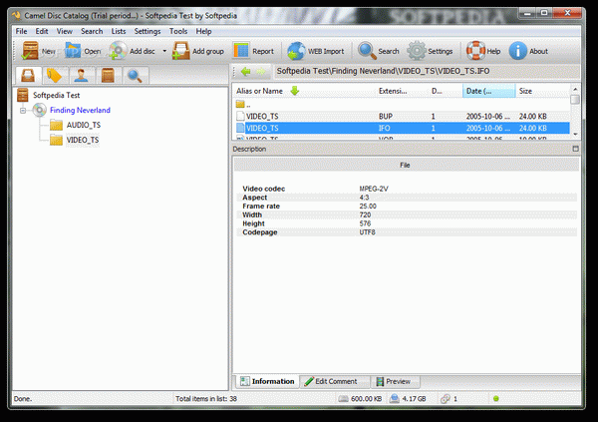Switch to the Preview tab
This screenshot has width=598, height=422.
pos(397,381)
